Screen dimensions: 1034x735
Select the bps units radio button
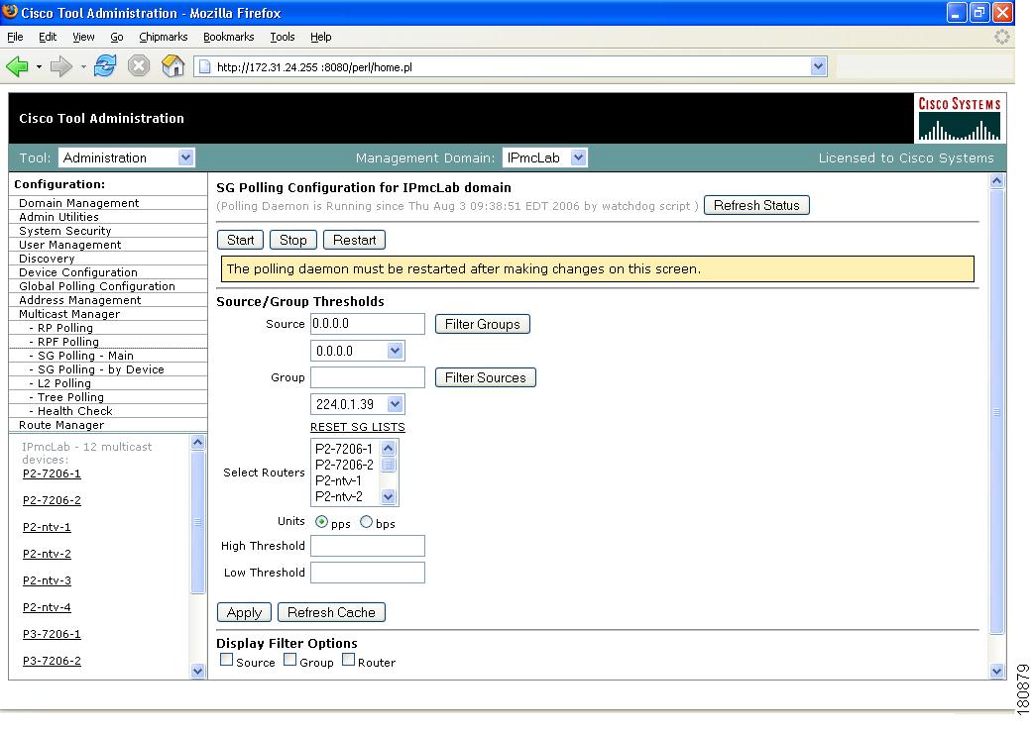[x=366, y=522]
